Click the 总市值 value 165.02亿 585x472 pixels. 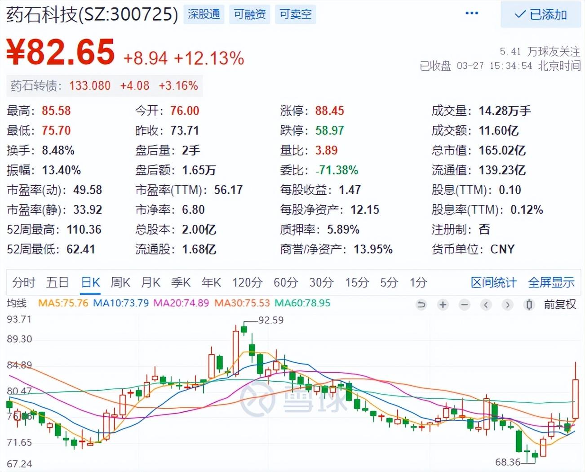point(502,150)
